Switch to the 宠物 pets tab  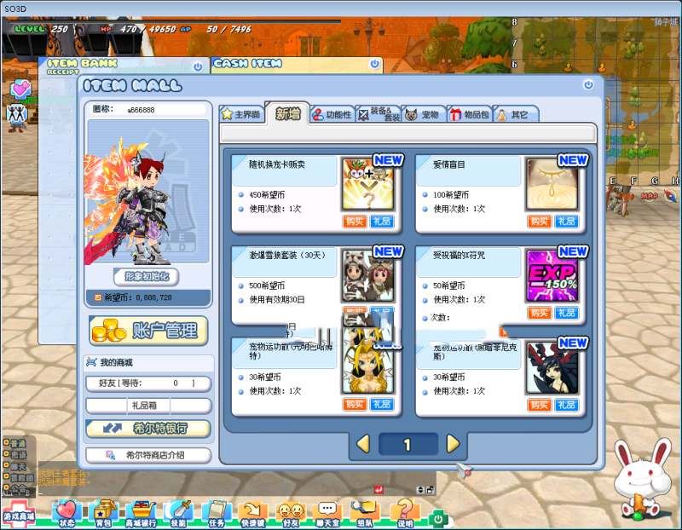pos(424,114)
